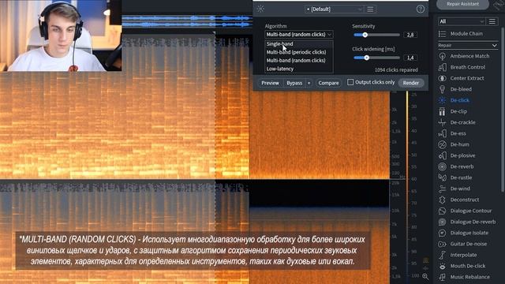Open the De-crackle module icon
The image size is (505, 284).
point(442,122)
